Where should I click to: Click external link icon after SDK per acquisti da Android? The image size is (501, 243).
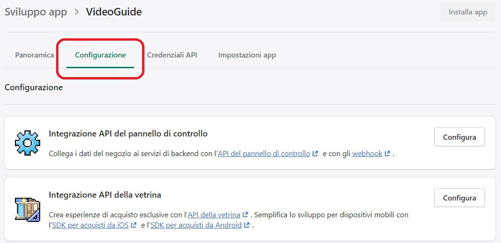[247, 225]
